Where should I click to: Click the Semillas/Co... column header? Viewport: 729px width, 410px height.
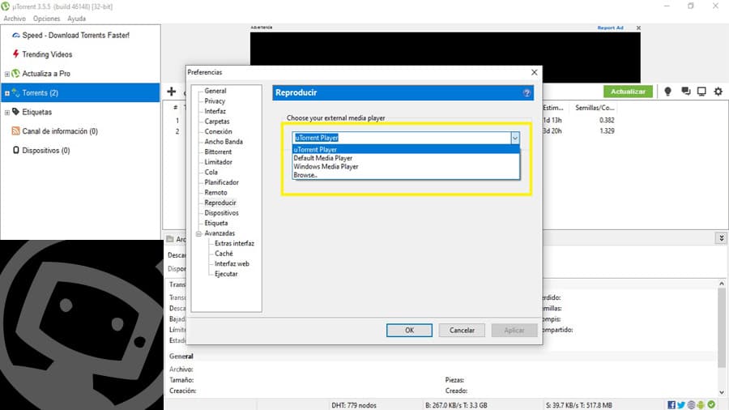pos(595,108)
